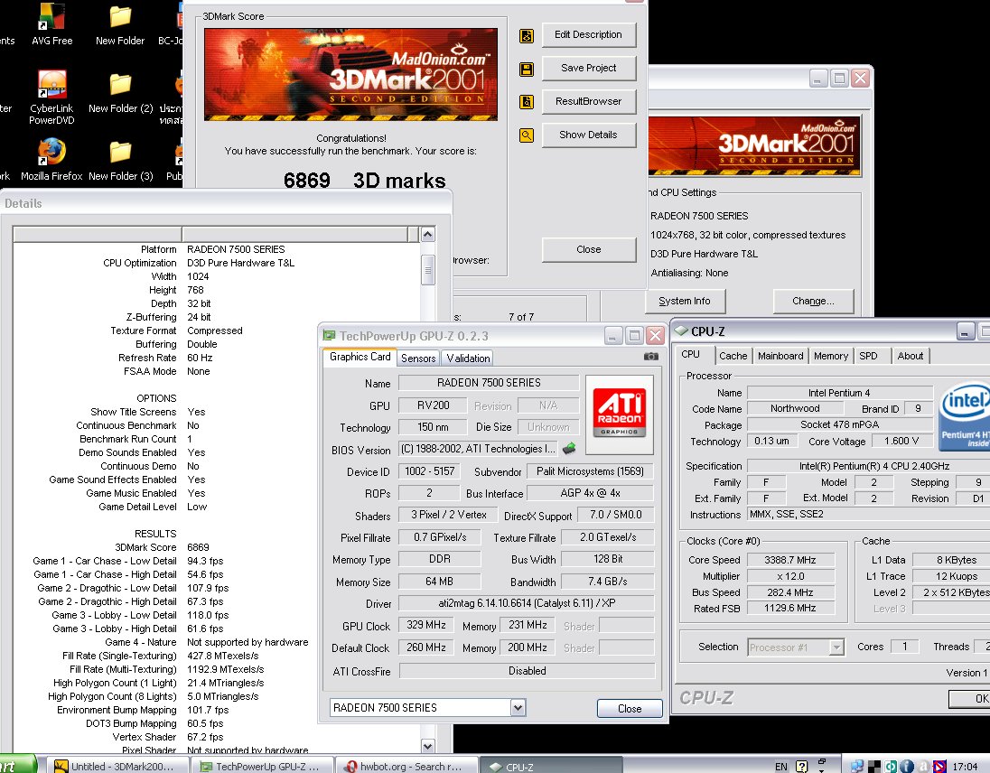Click GPU-Z BIOS save chip icon
Image resolution: width=990 pixels, height=773 pixels.
(x=569, y=449)
